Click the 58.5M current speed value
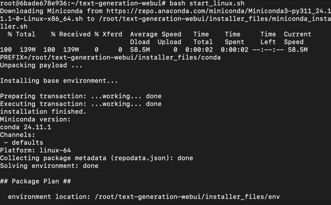 pos(295,50)
